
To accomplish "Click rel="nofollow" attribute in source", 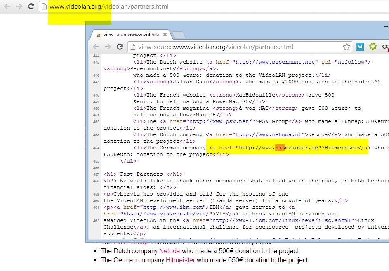I will click(x=344, y=62).
